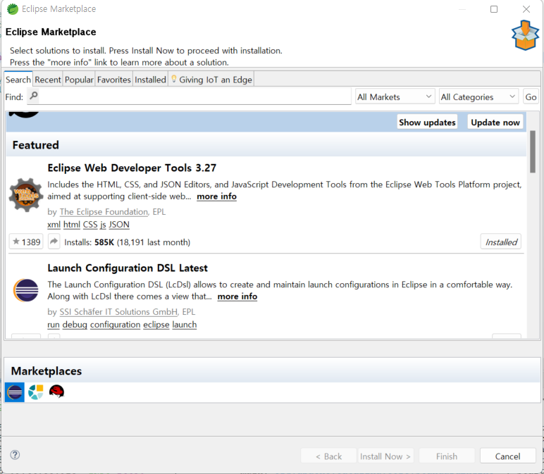Close the Eclipse Marketplace window
Screen dimensions: 544x474
(526, 9)
